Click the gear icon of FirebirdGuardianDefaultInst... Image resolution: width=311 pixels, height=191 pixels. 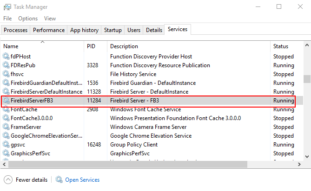tap(6, 83)
